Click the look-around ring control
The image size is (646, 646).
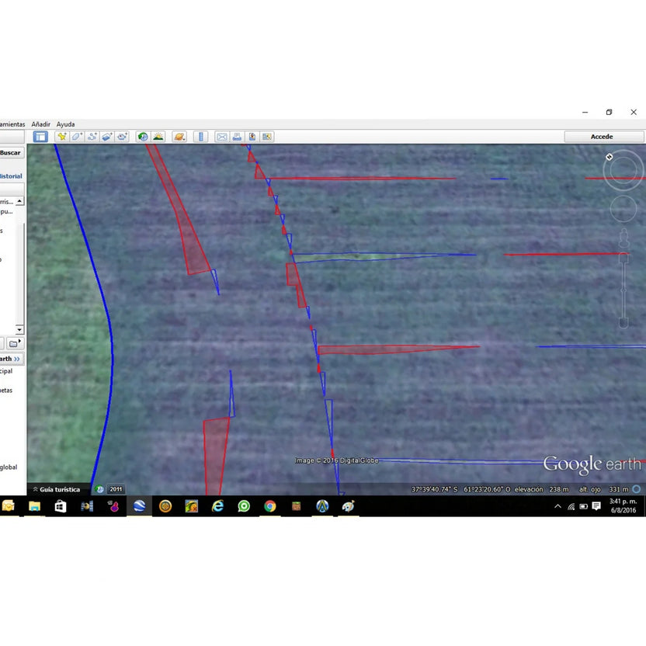(x=623, y=170)
